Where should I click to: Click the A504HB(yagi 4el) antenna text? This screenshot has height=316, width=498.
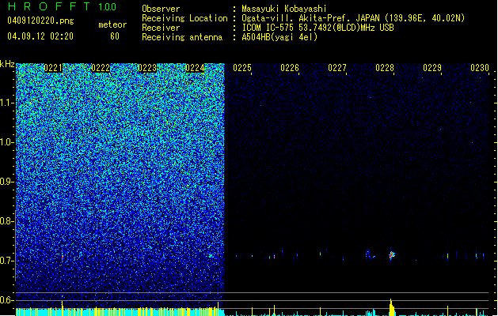pos(279,37)
